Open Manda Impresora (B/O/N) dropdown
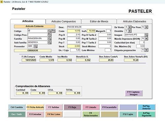 (146, 38)
